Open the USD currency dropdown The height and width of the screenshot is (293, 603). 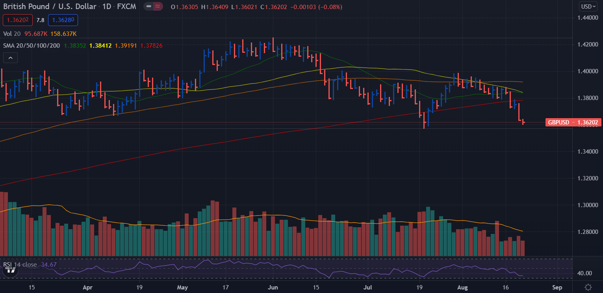point(589,6)
